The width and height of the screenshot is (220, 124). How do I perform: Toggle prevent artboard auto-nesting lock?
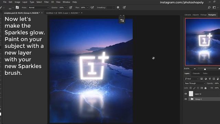202,88
